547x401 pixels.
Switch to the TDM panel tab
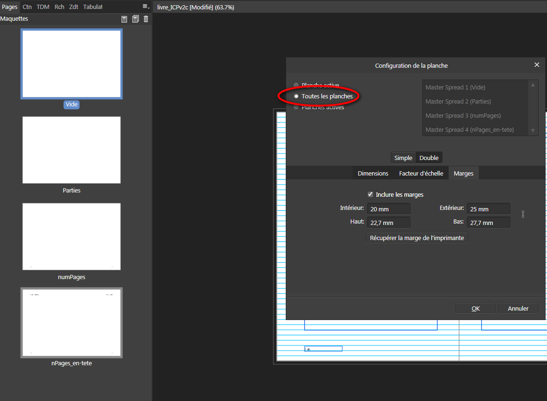click(43, 7)
